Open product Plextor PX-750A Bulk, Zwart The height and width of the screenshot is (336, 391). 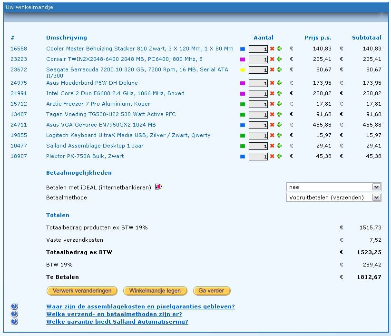(x=85, y=156)
